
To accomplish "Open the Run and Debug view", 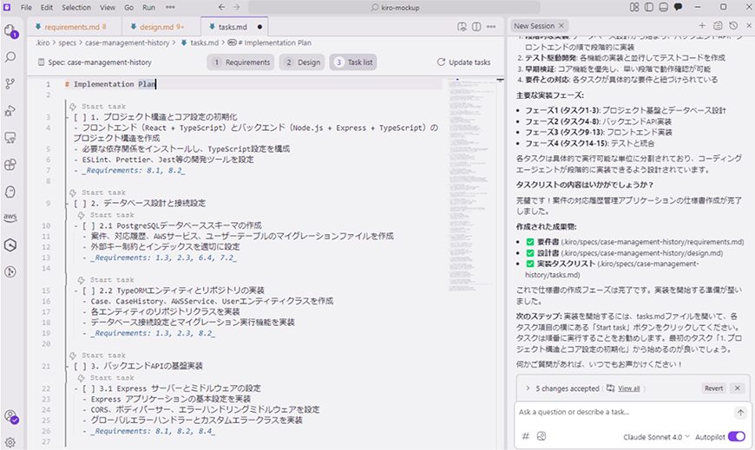I will pyautogui.click(x=10, y=111).
